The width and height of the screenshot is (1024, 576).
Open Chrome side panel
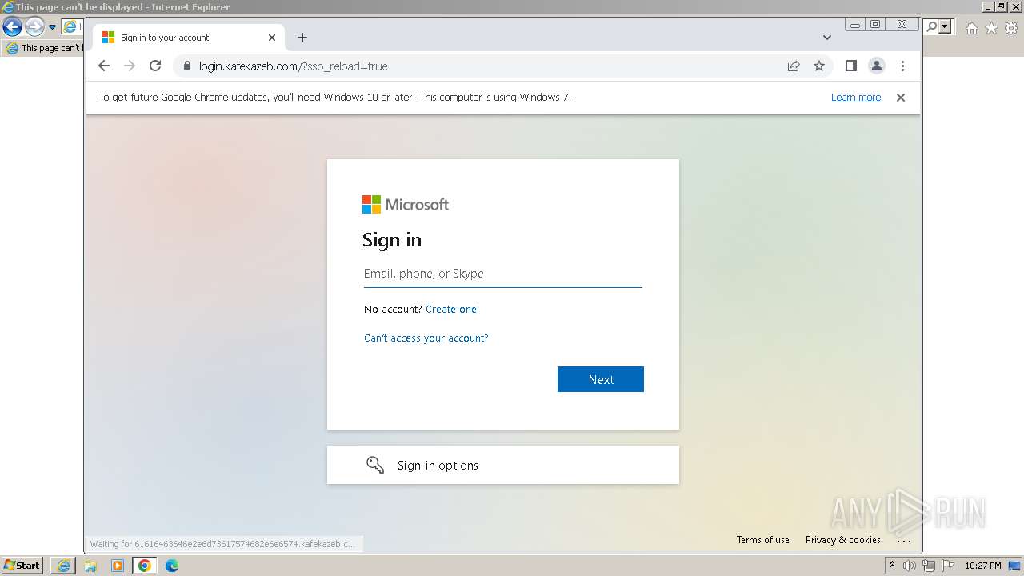851,66
